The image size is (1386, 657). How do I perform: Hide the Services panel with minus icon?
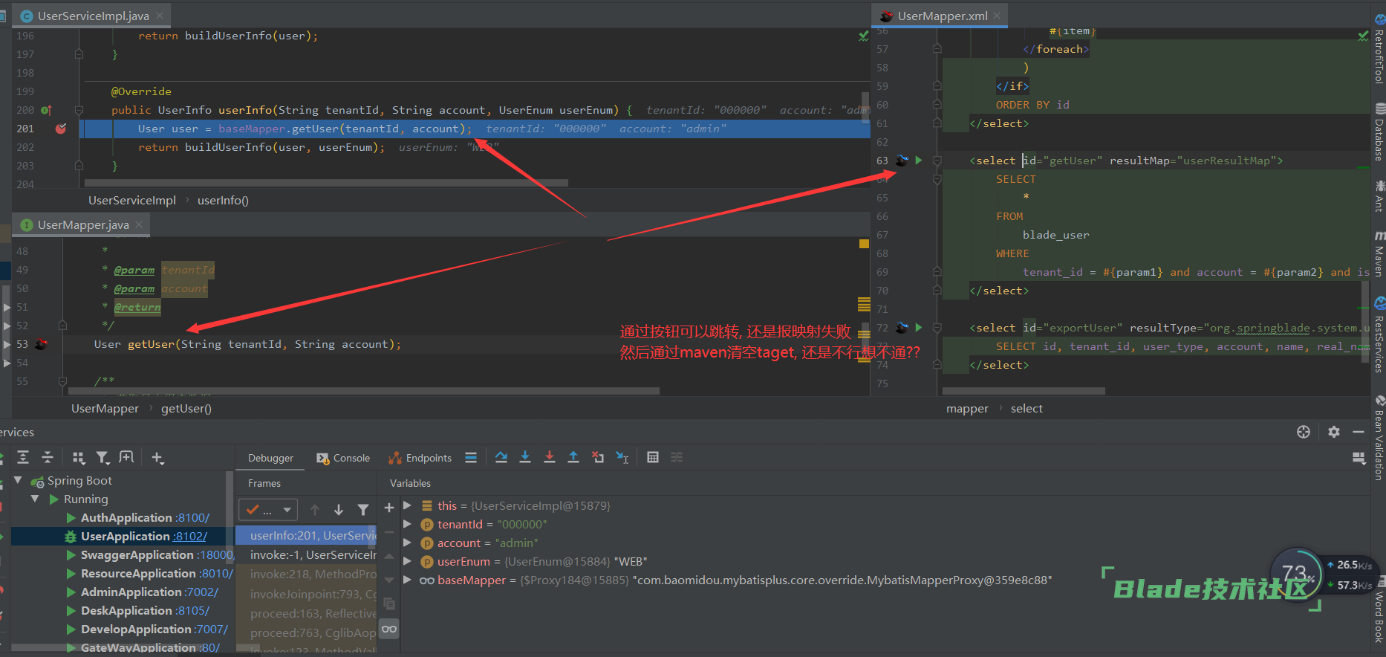1359,432
